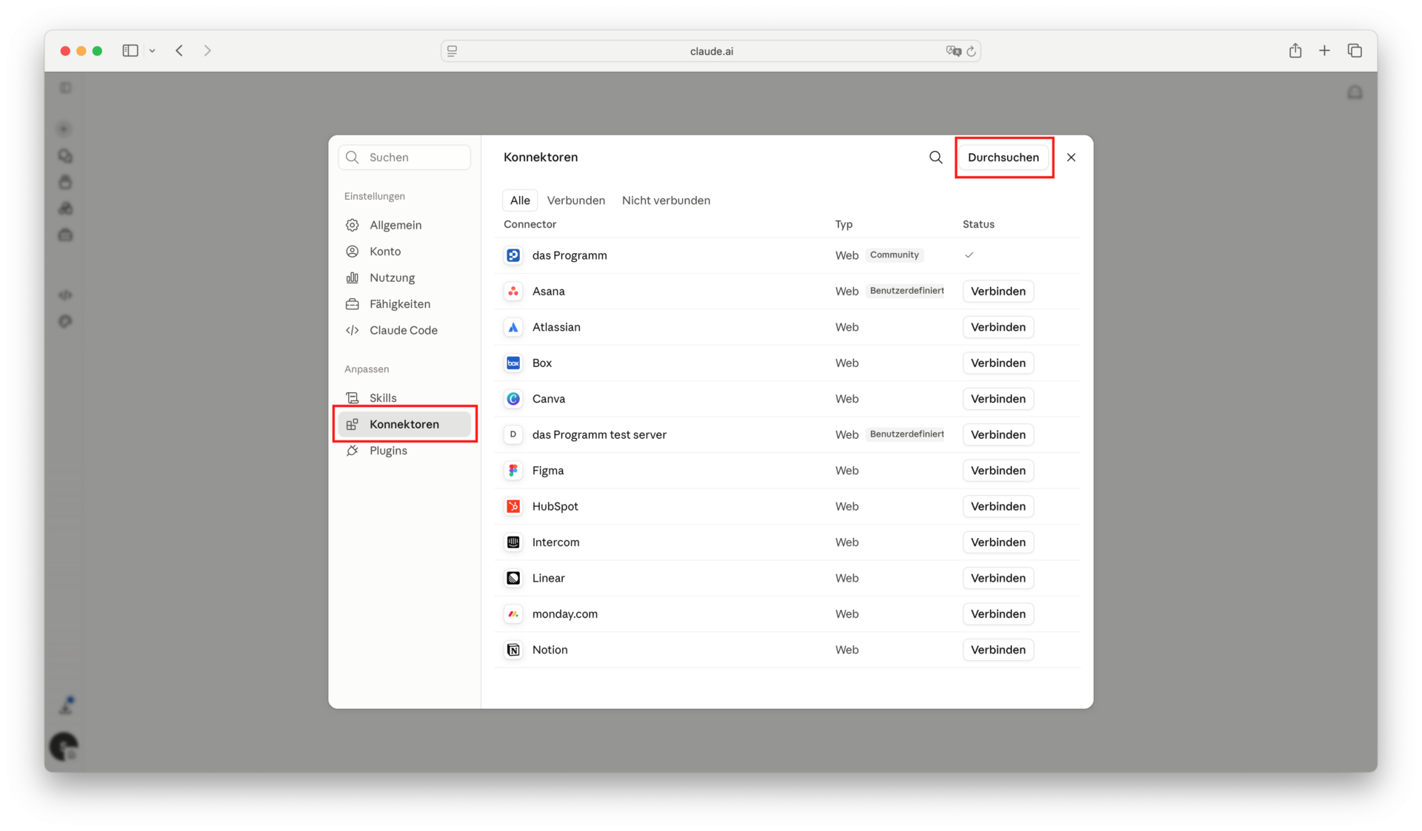This screenshot has height=831, width=1422.
Task: Connect the Figma connector
Action: [x=998, y=471]
